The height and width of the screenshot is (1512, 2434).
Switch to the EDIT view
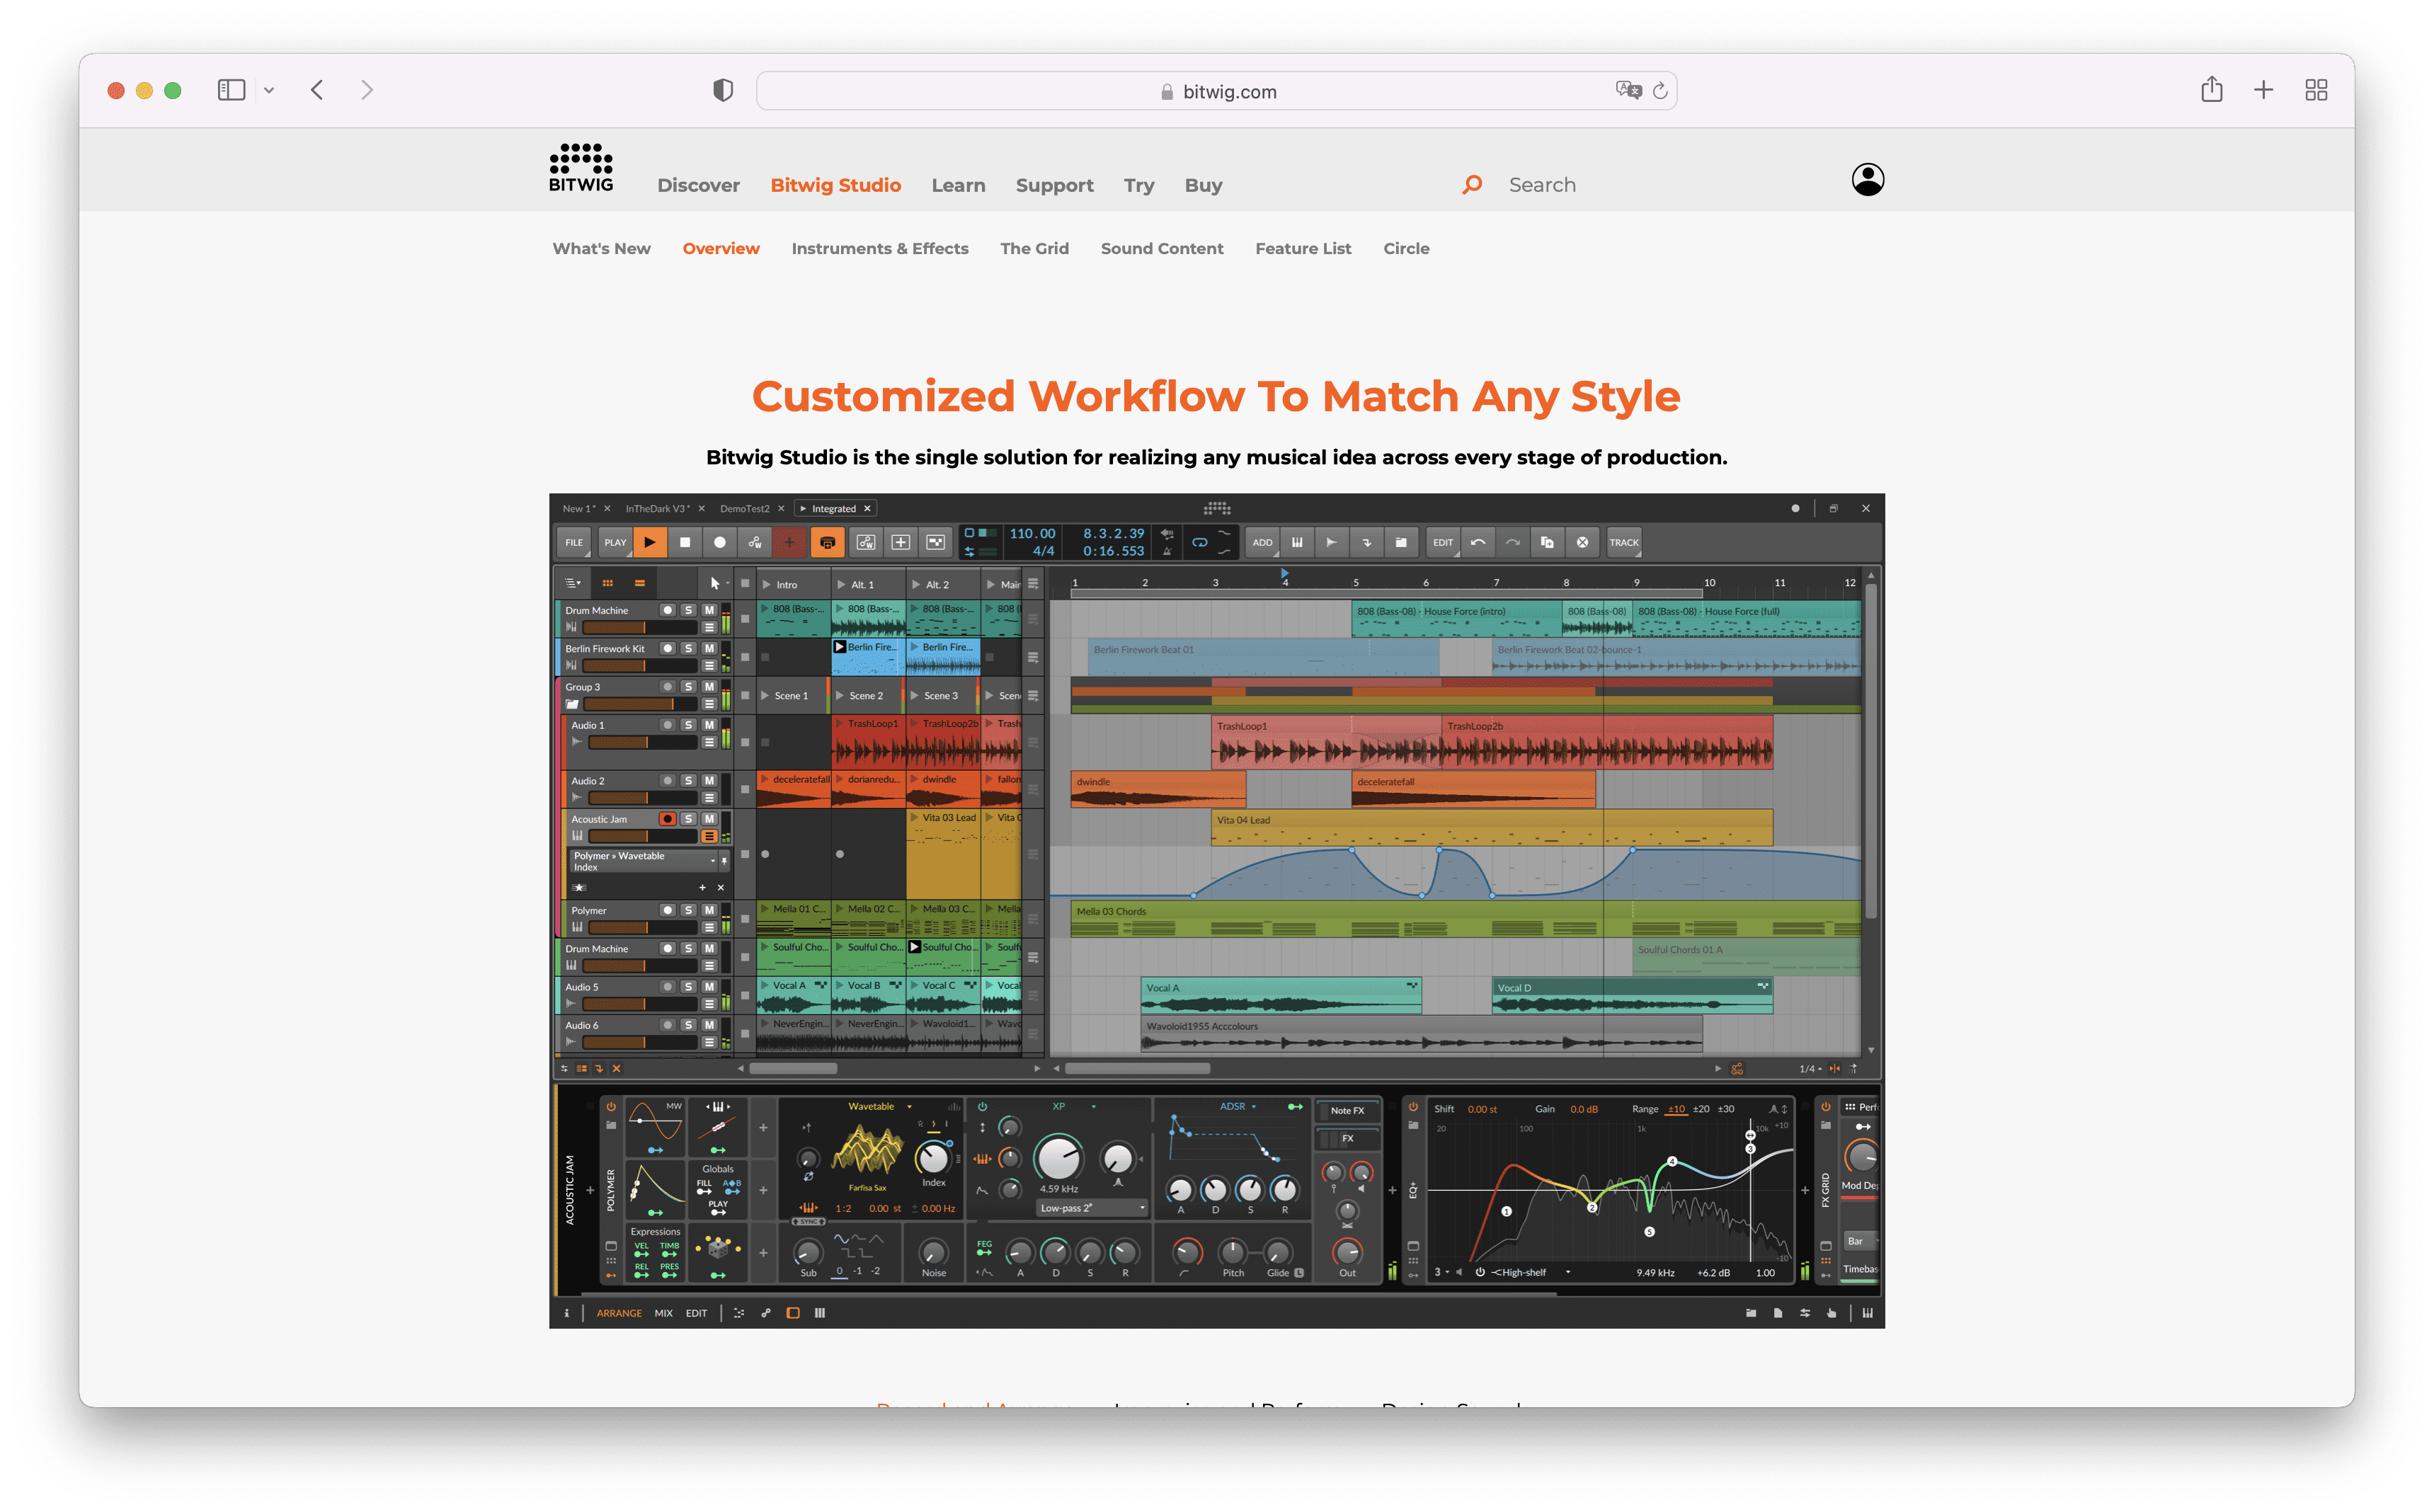pos(696,1314)
